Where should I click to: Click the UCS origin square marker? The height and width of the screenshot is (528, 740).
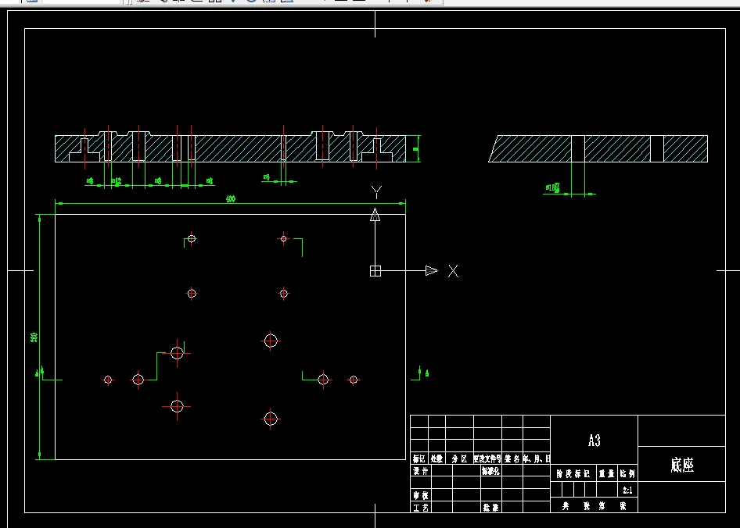(375, 270)
